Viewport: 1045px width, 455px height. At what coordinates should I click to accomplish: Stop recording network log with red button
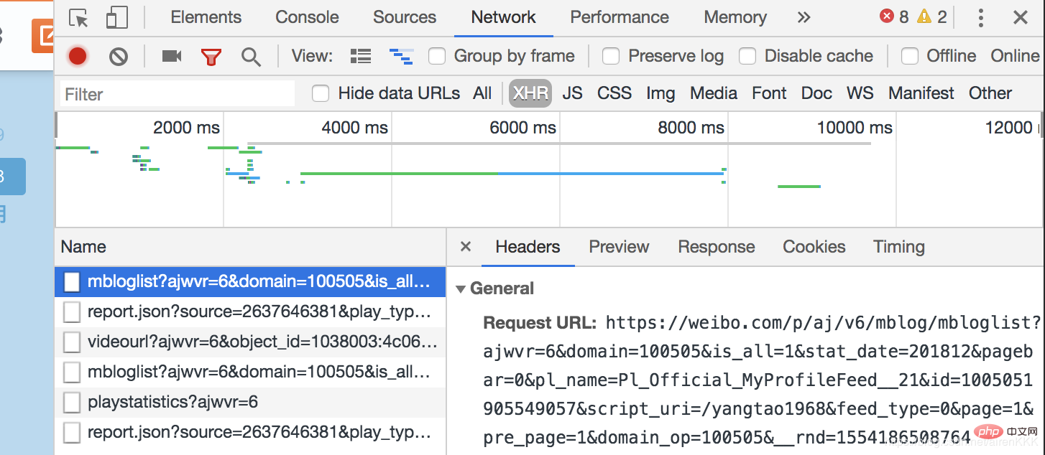[78, 56]
